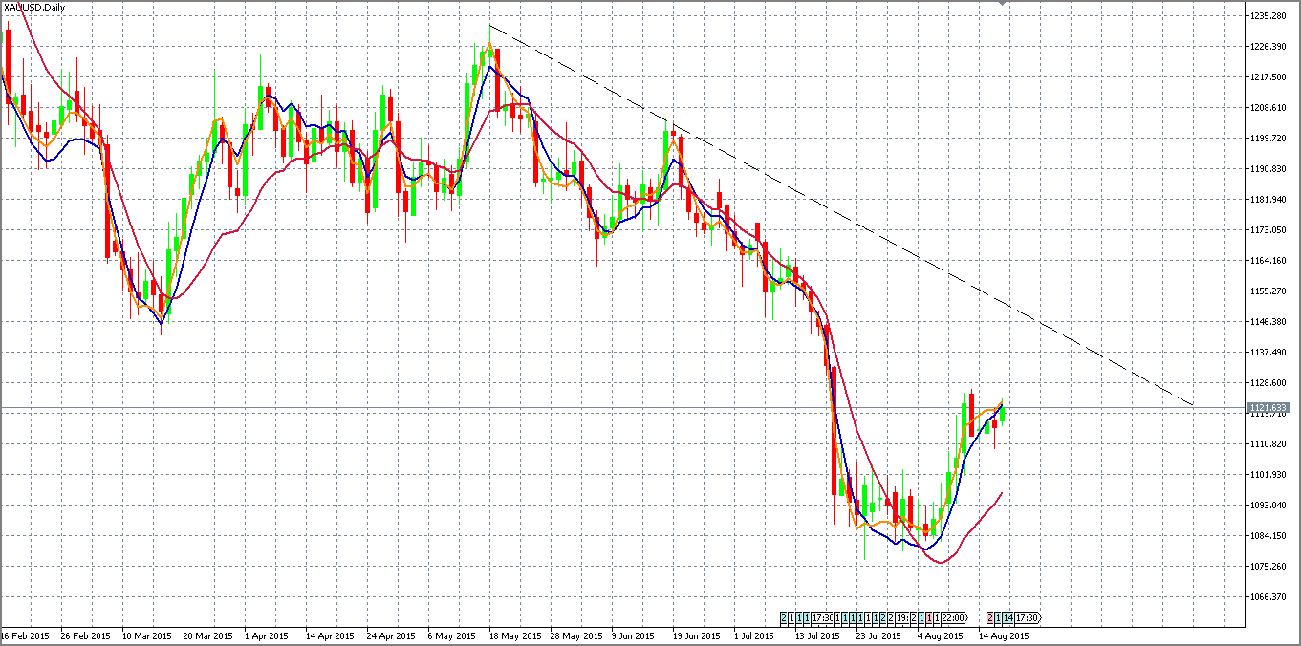Viewport: 1301px width, 646px height.
Task: Select the 14-events calendar marker
Action: pos(1008,617)
